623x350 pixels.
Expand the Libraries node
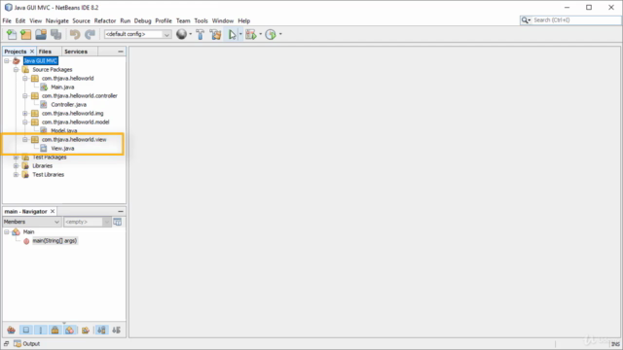click(16, 165)
